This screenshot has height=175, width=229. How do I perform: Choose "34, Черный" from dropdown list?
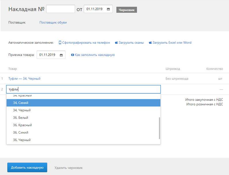[22, 110]
